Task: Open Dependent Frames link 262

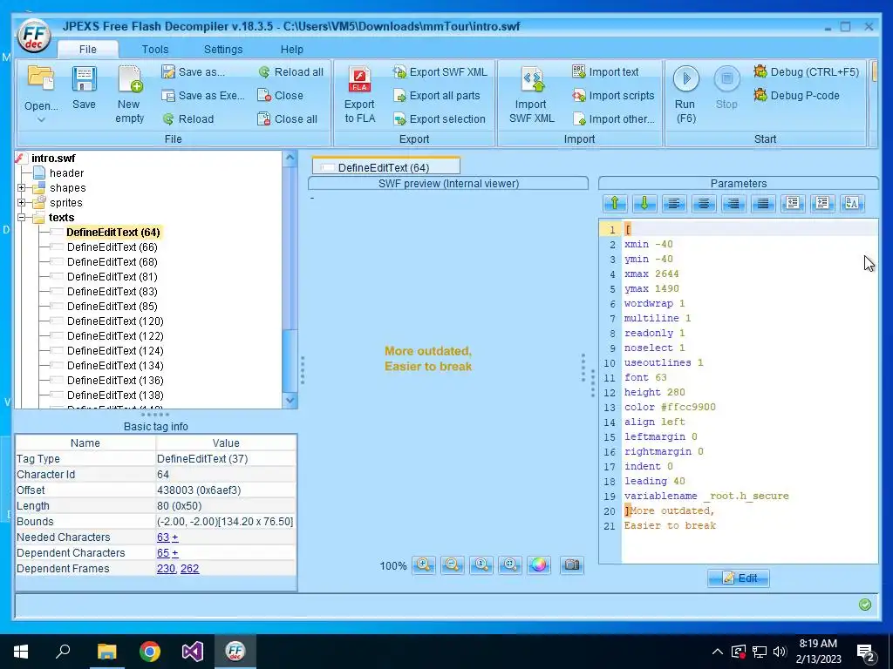Action: point(189,568)
